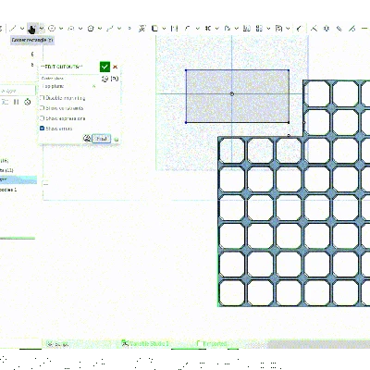
Task: Click the green status dot beside Final
Action: [117, 140]
